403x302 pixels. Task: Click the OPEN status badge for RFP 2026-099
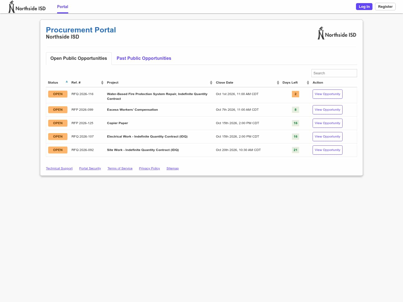click(x=58, y=110)
